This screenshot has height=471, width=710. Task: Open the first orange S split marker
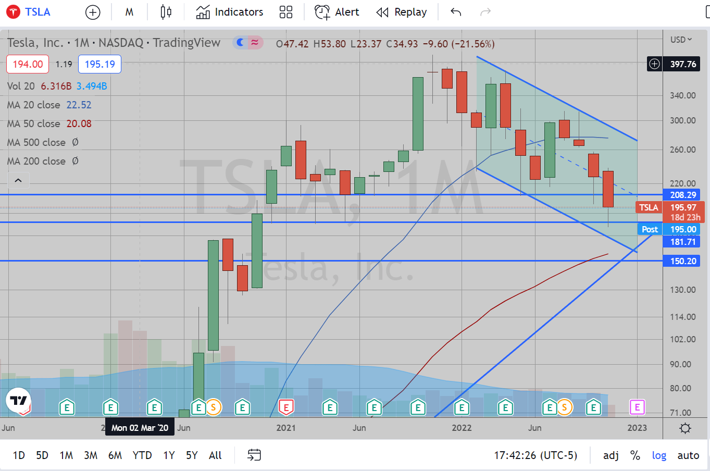tap(213, 407)
